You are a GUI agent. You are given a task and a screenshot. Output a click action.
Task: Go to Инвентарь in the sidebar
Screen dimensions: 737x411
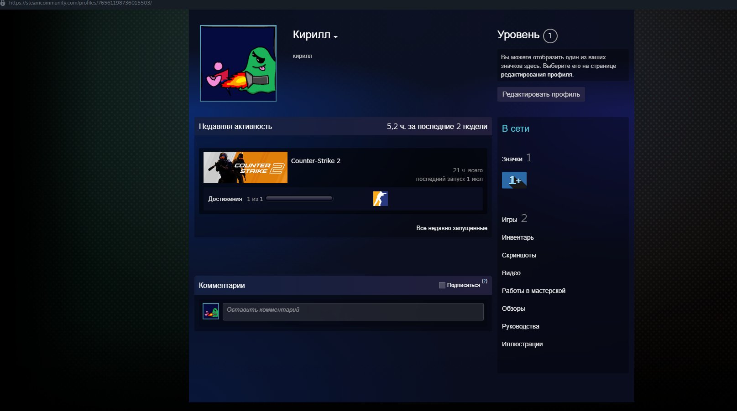coord(518,237)
